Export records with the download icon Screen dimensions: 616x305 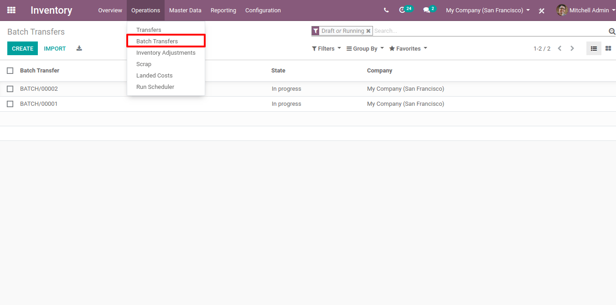coord(79,48)
